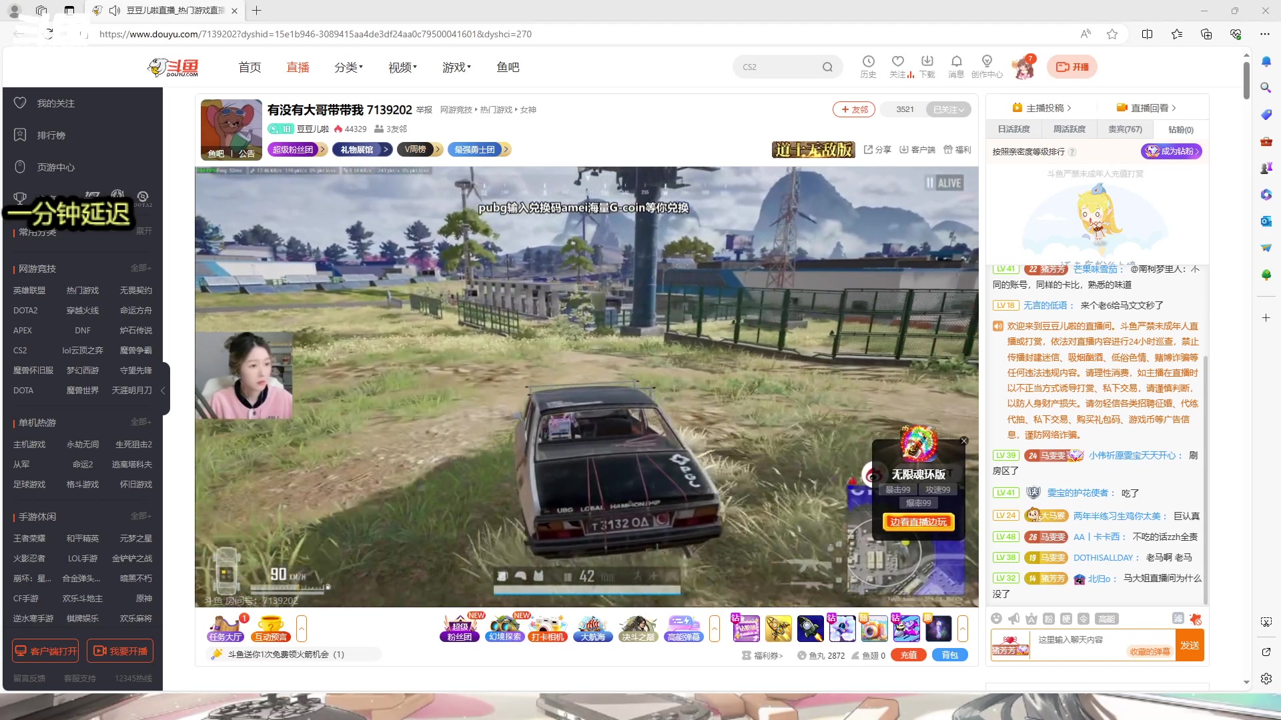Image resolution: width=1281 pixels, height=720 pixels.
Task: Select the rocket gift icon
Action: click(811, 628)
